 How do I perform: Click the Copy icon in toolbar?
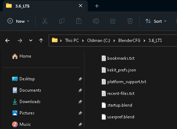(x=62, y=21)
